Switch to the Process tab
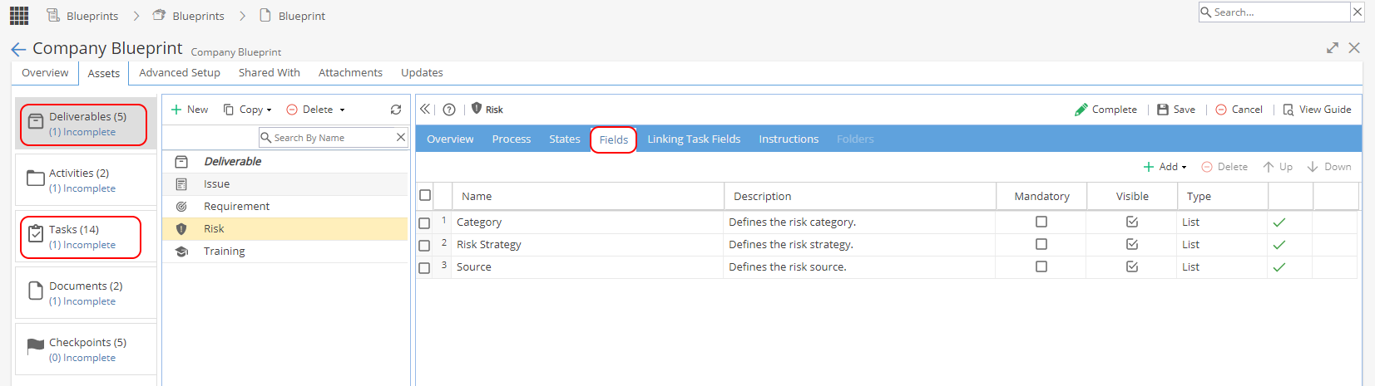The width and height of the screenshot is (1375, 386). pyautogui.click(x=512, y=139)
